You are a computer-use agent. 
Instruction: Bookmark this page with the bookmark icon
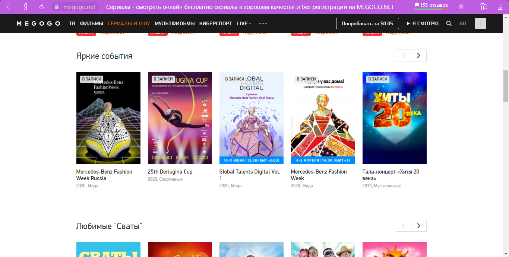[461, 7]
